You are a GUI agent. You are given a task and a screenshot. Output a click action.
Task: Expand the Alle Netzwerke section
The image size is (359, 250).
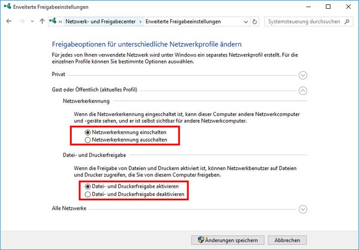(303, 209)
